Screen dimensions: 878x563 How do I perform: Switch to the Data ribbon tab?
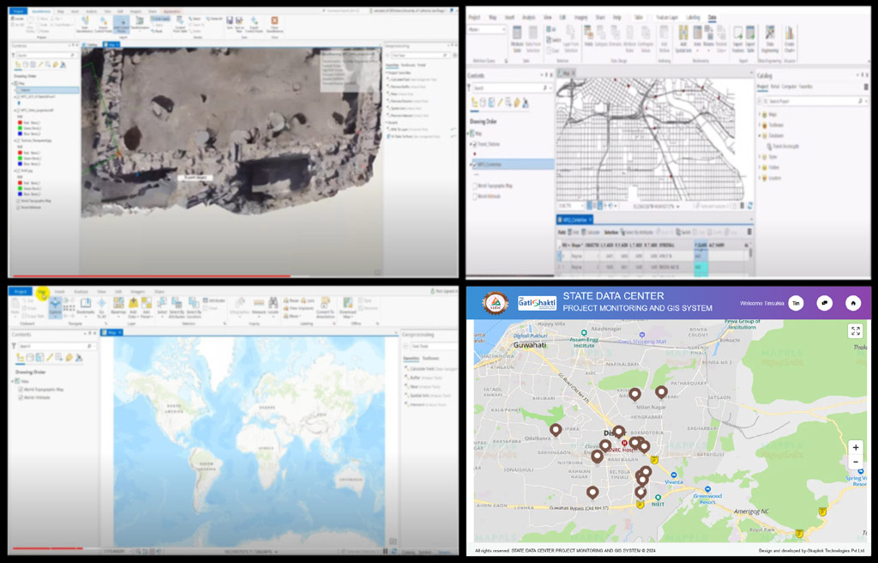(x=713, y=17)
